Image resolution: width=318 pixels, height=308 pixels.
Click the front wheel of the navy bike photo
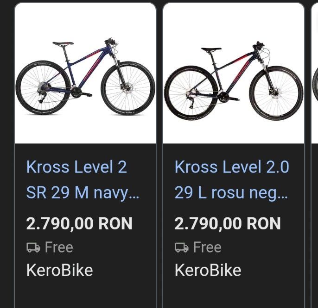coord(128,88)
